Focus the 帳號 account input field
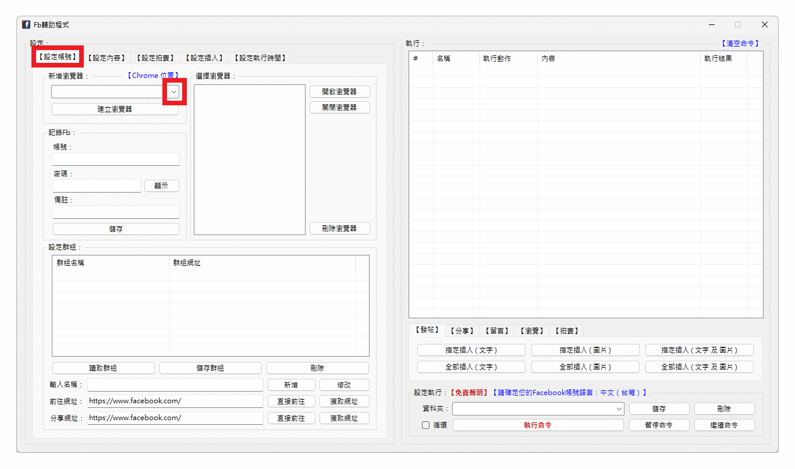The image size is (795, 469). pyautogui.click(x=116, y=159)
